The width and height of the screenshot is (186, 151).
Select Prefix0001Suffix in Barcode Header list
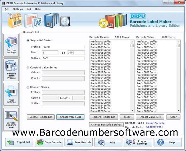[x=100, y=42]
